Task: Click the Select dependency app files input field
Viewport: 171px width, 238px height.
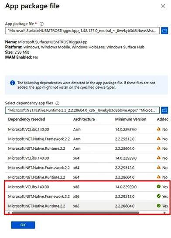Action: [82, 110]
